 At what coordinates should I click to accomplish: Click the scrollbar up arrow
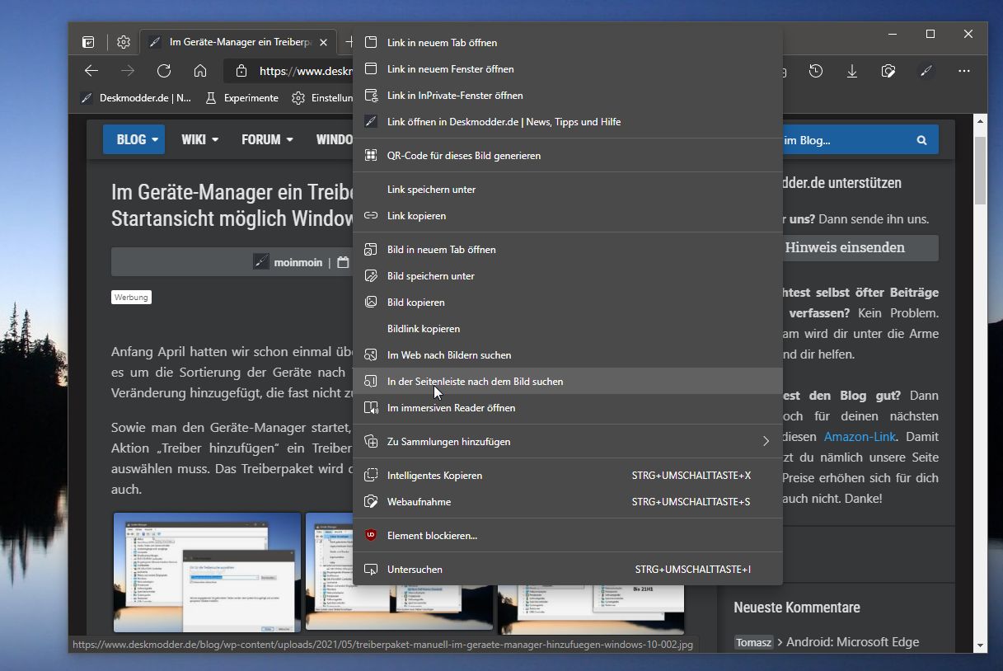(981, 121)
